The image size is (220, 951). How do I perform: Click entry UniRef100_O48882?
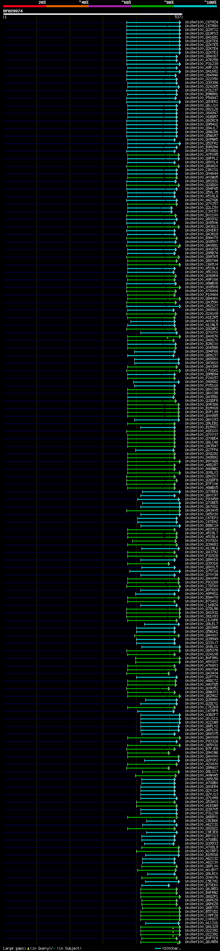click(x=201, y=382)
